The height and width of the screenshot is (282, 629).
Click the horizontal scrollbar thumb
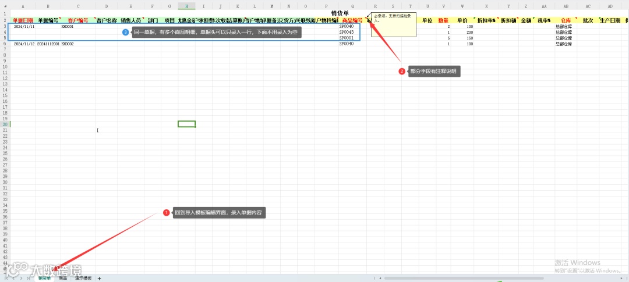[x=464, y=278]
